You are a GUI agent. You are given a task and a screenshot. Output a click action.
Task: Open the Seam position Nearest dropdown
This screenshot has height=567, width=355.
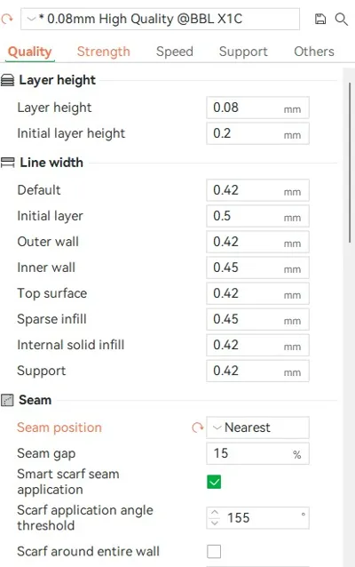click(257, 427)
